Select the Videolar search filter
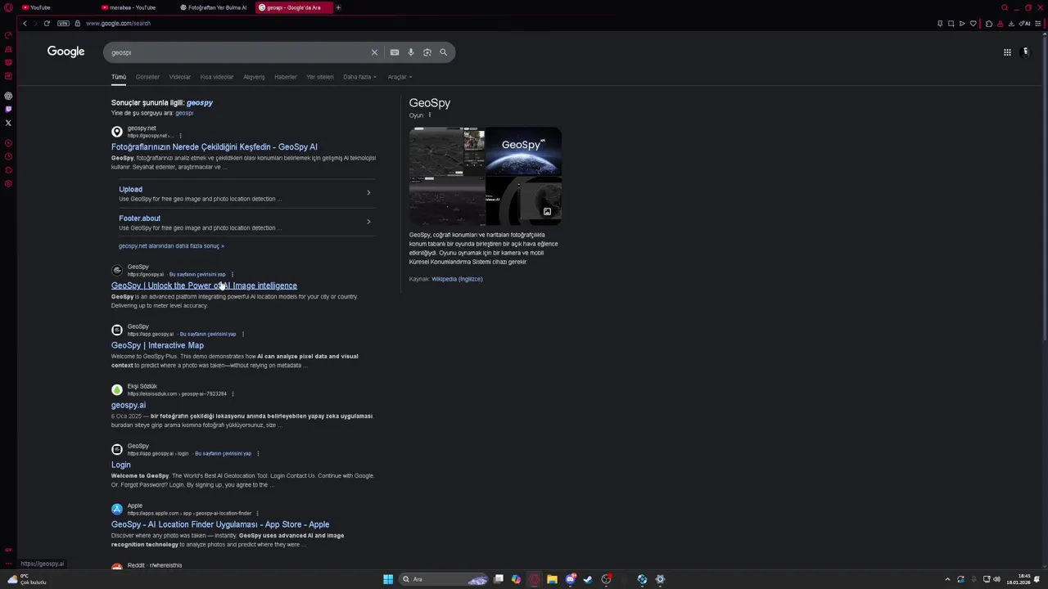The height and width of the screenshot is (589, 1048). [x=179, y=77]
